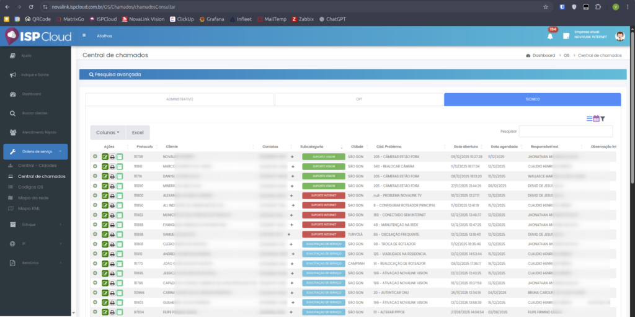Screen dimensions: 635x317
Task: Click the sticky note icon in header
Action: [566, 36]
